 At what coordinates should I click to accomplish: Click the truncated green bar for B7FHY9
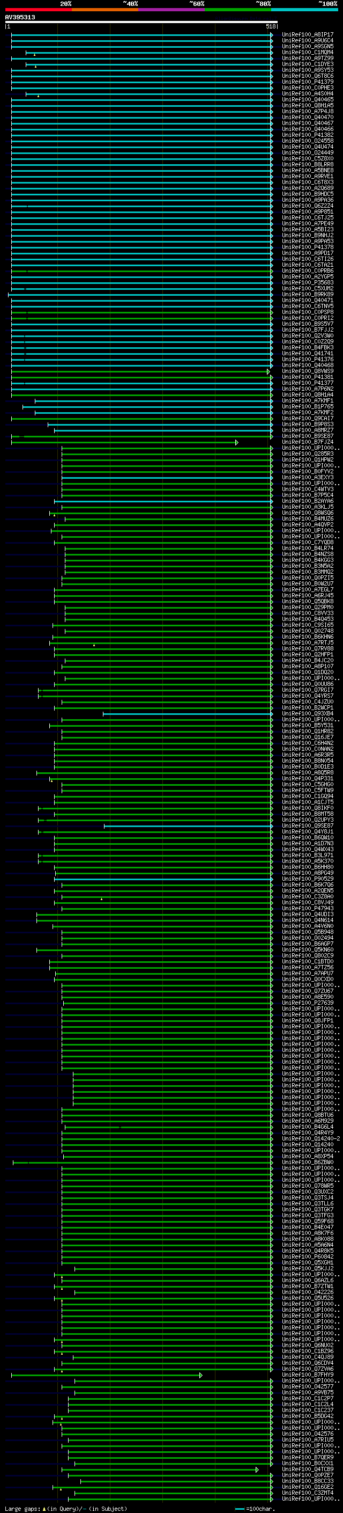(x=107, y=1376)
